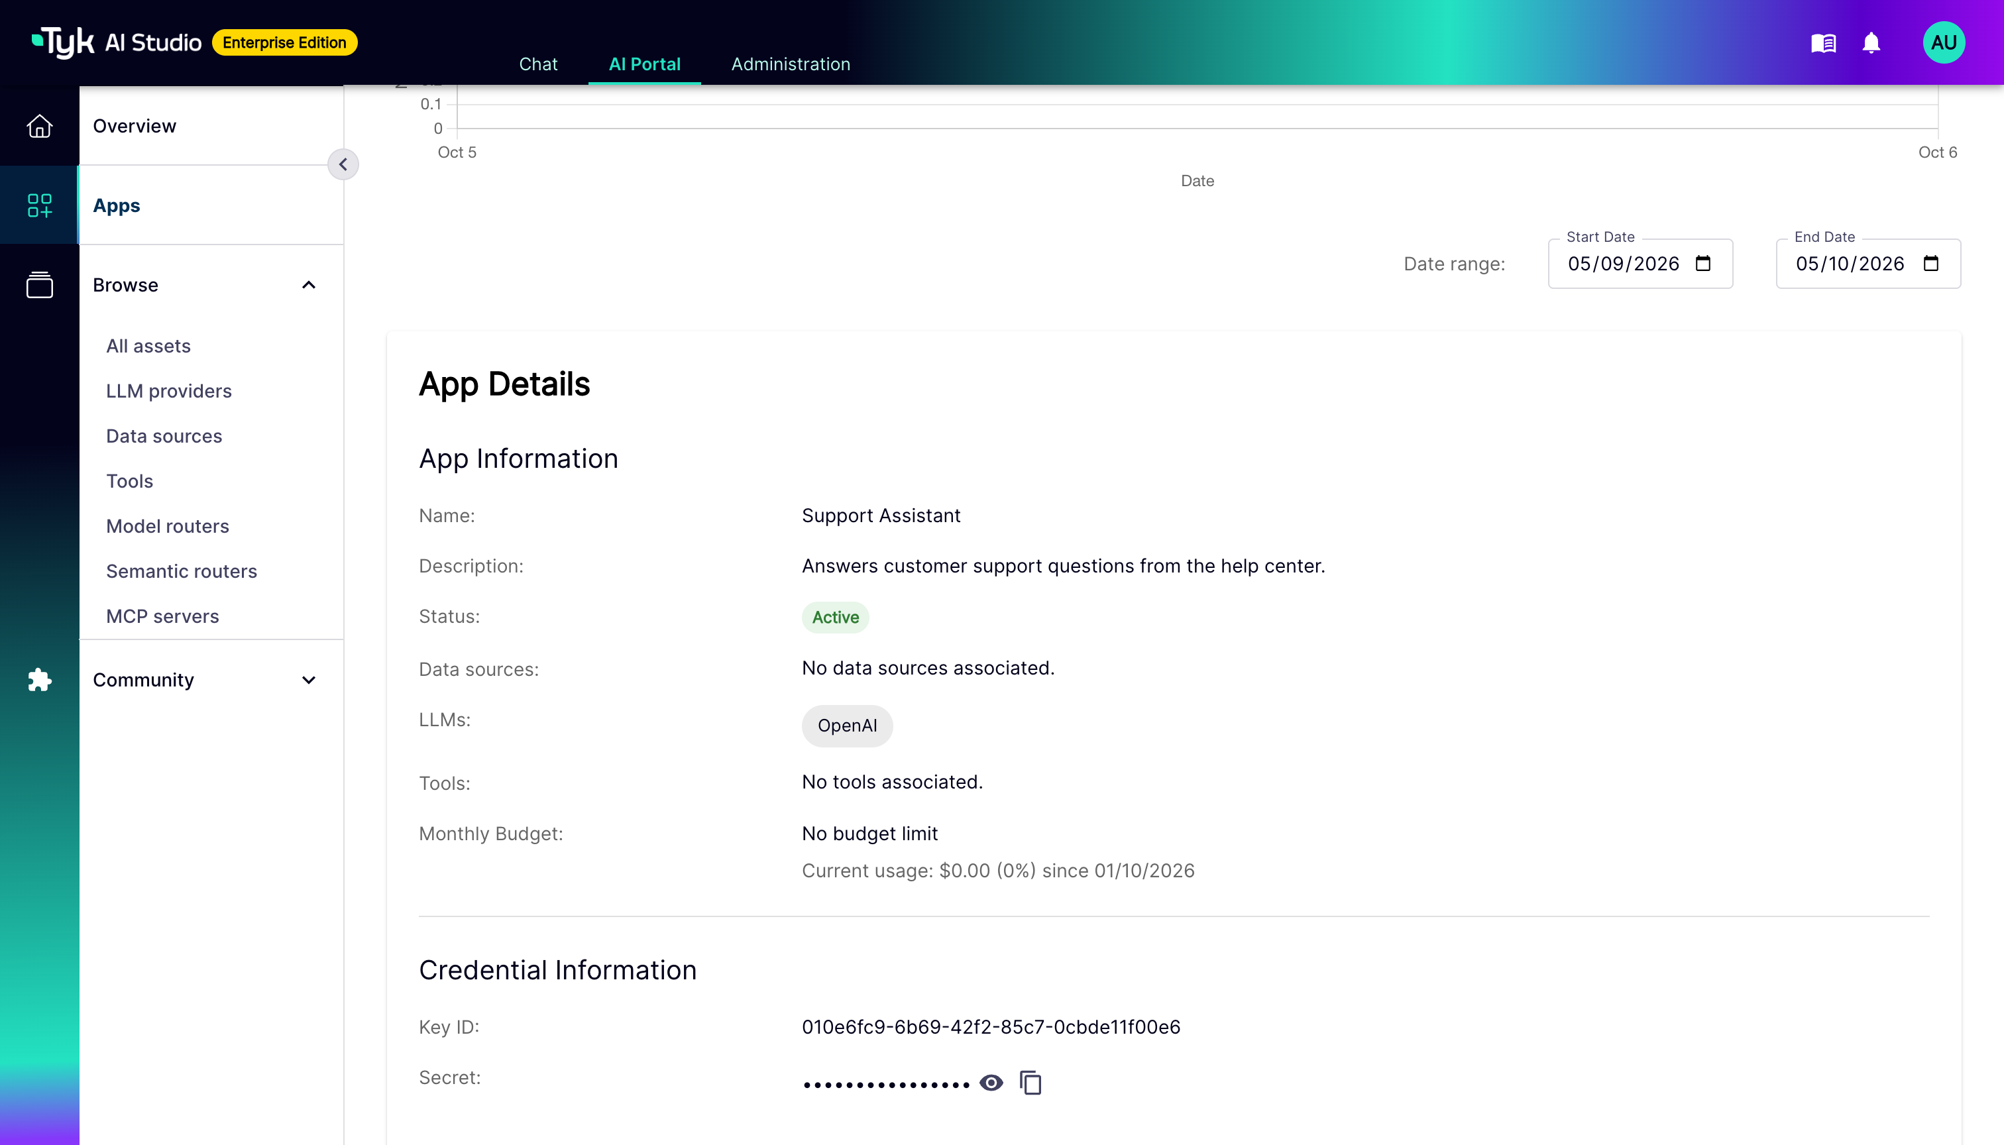Expand the Community section chevron
The height and width of the screenshot is (1145, 2004).
[x=308, y=679]
